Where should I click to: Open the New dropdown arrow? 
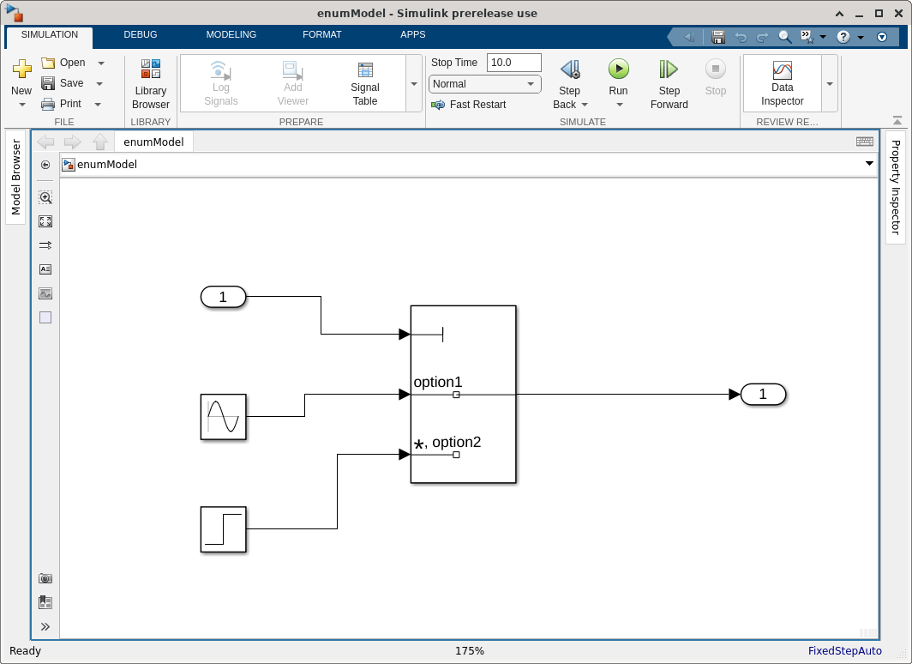22,105
